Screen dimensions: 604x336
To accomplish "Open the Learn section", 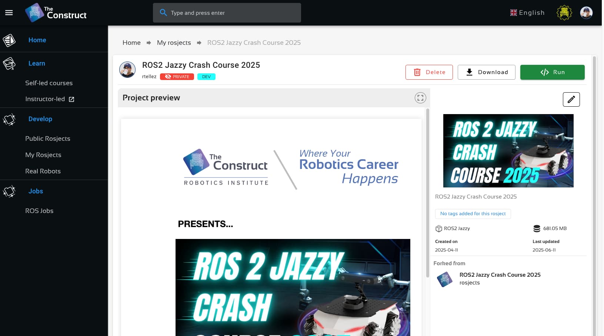I will (37, 63).
